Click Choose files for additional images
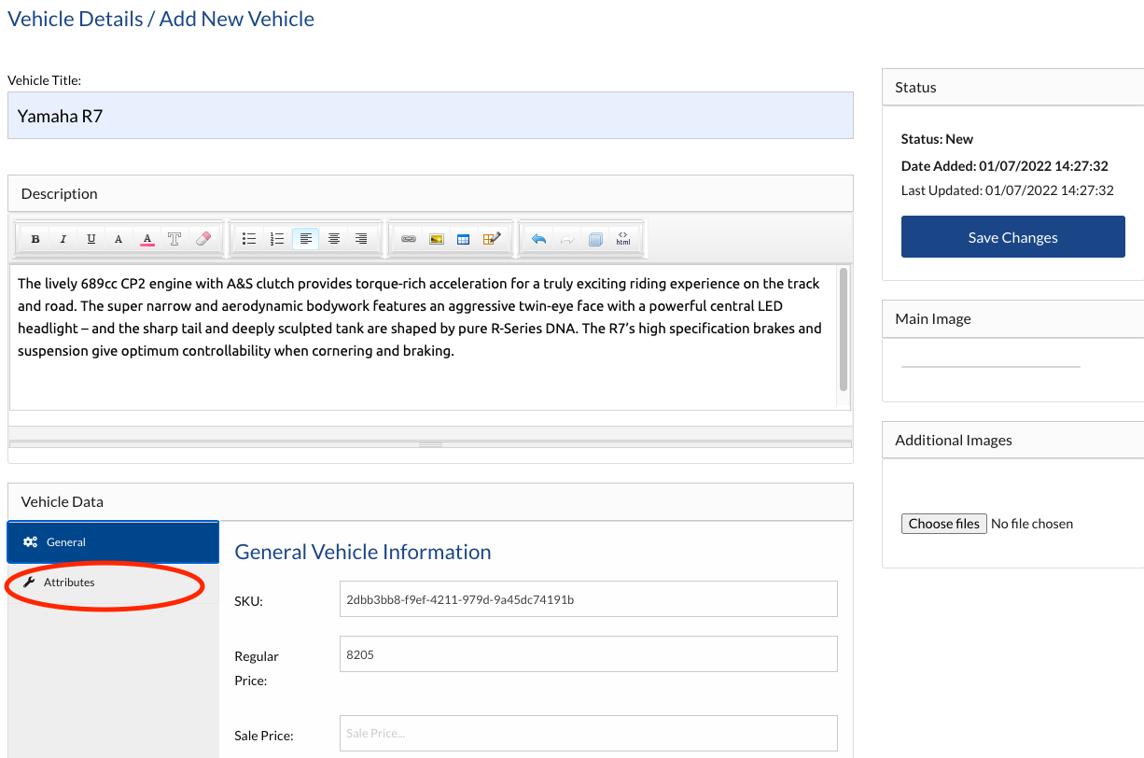 943,524
